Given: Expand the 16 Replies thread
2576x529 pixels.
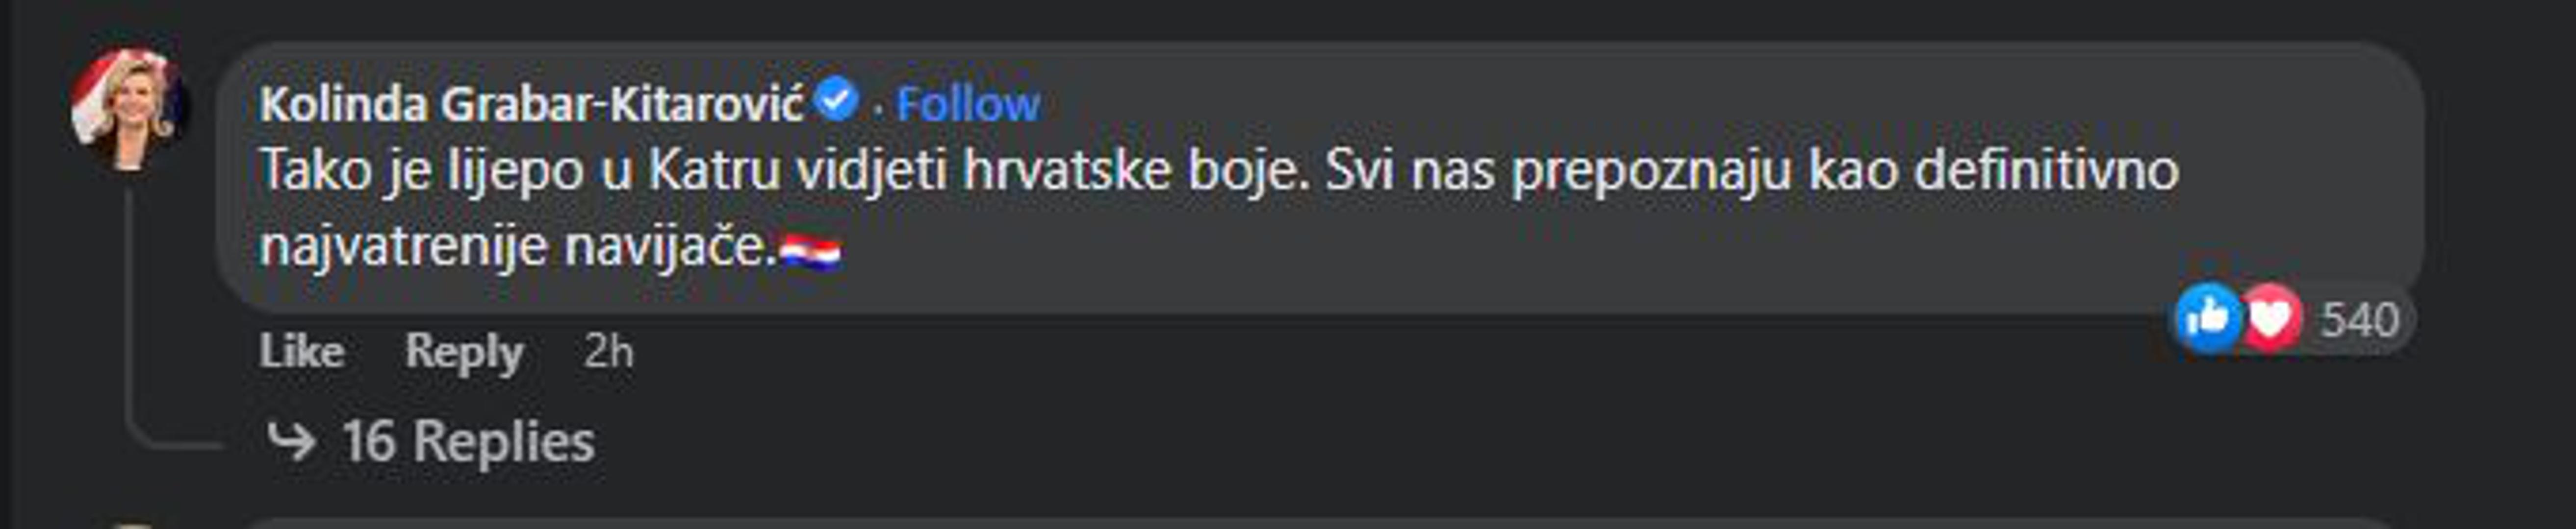Looking at the screenshot, I should point(468,441).
